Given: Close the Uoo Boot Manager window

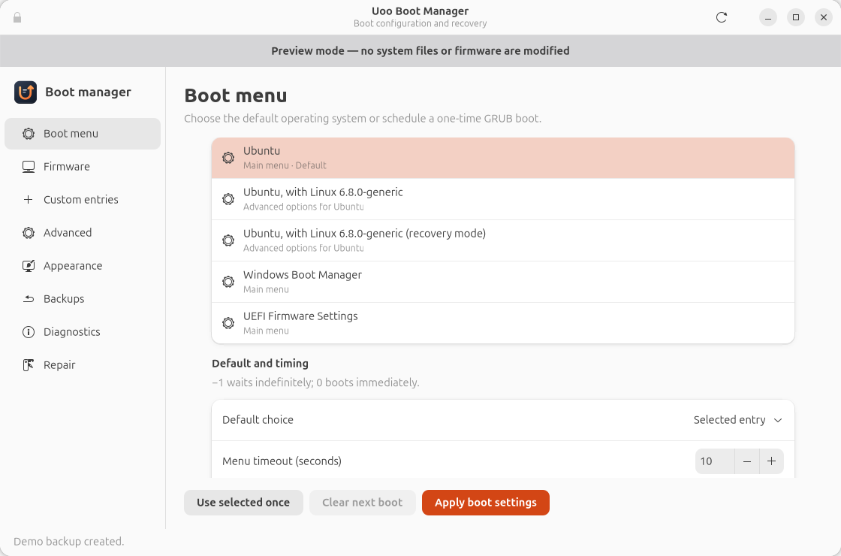Looking at the screenshot, I should pos(824,18).
